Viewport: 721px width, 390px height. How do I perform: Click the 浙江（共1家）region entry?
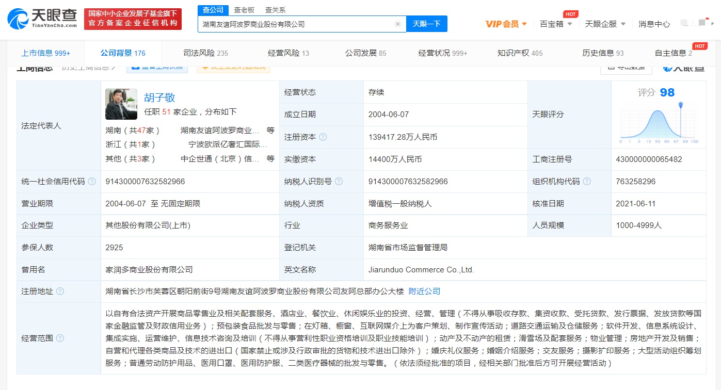(131, 144)
